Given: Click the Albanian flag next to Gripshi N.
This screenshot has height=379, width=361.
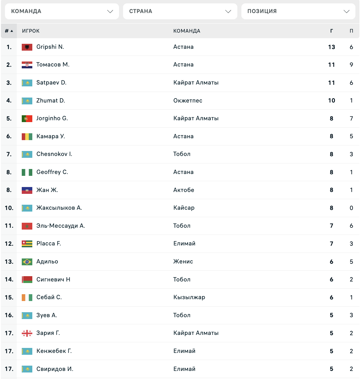Looking at the screenshot, I should [27, 47].
